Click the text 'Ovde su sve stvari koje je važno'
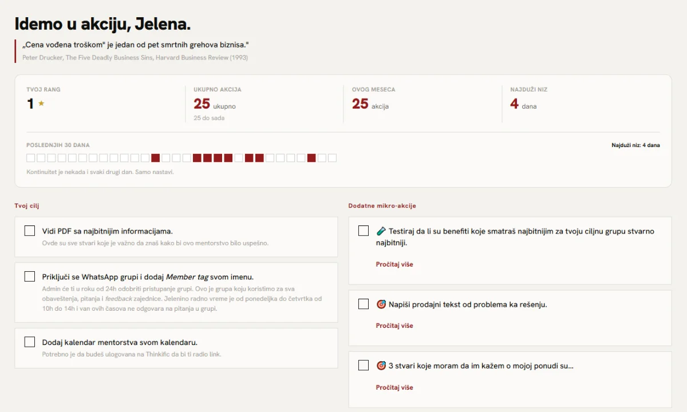 click(x=155, y=243)
